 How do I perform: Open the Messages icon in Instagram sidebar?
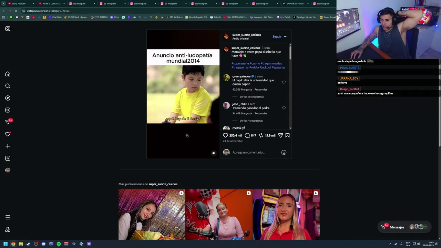pos(8,122)
